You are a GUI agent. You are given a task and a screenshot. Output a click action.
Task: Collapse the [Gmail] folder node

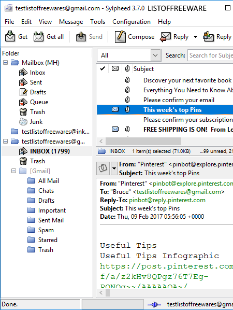click(x=13, y=171)
